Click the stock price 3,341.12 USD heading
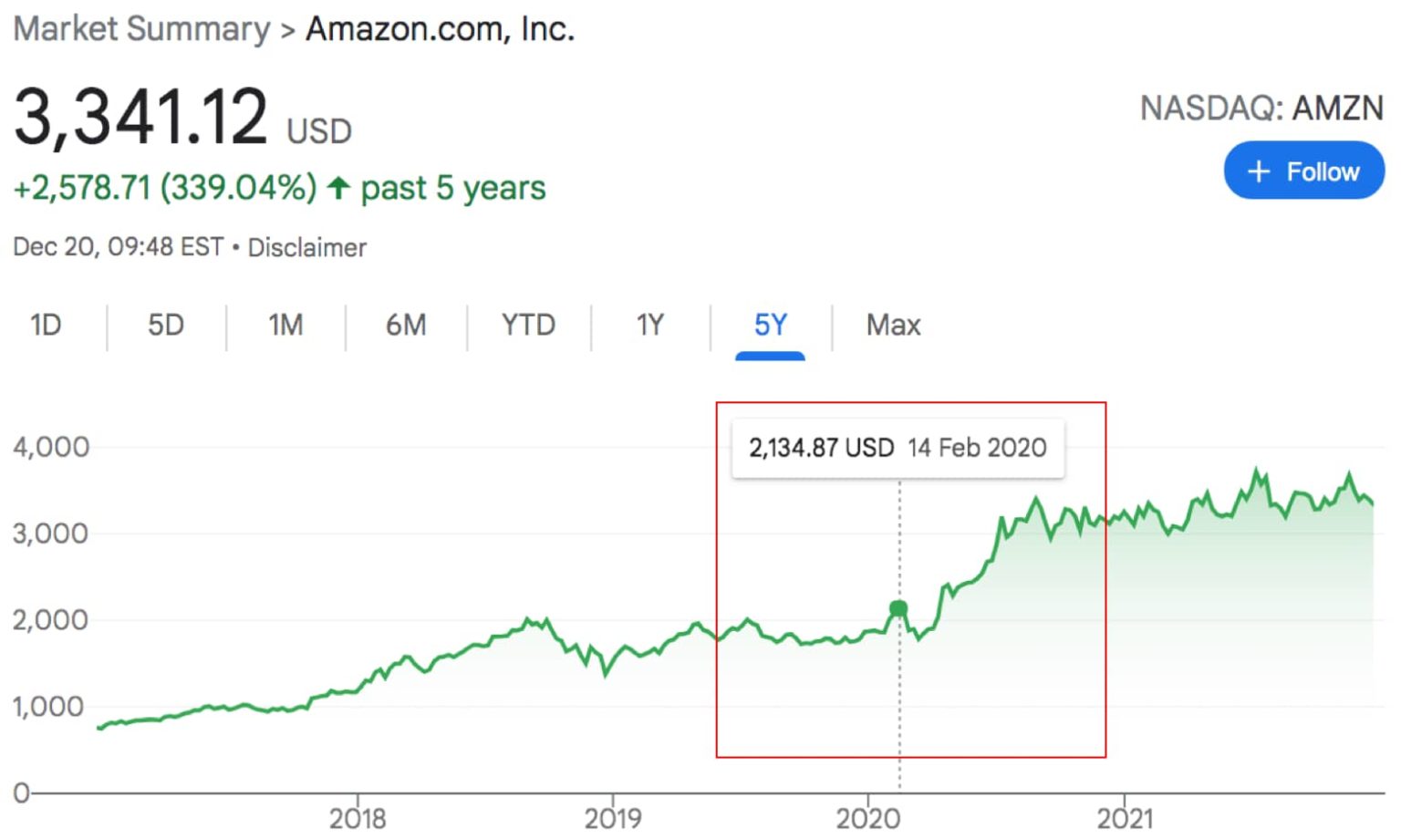1401x839 pixels. [141, 117]
